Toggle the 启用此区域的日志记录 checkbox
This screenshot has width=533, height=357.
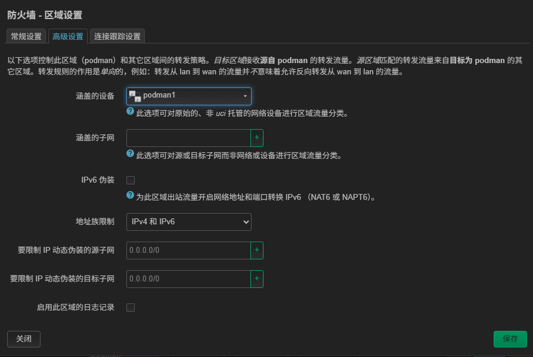coord(131,308)
